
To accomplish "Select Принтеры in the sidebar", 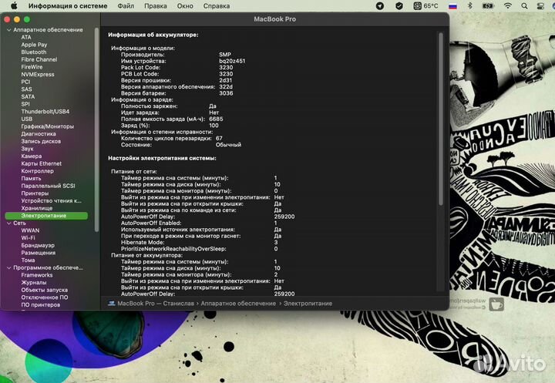I will pyautogui.click(x=35, y=193).
